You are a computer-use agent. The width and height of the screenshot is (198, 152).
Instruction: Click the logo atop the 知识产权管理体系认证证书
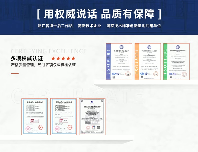92,102
